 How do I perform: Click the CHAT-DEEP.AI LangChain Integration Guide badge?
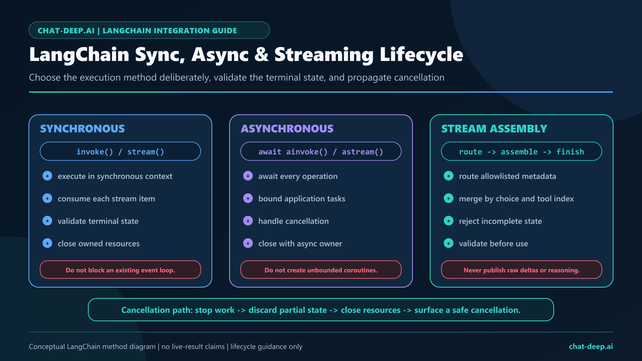tap(149, 30)
